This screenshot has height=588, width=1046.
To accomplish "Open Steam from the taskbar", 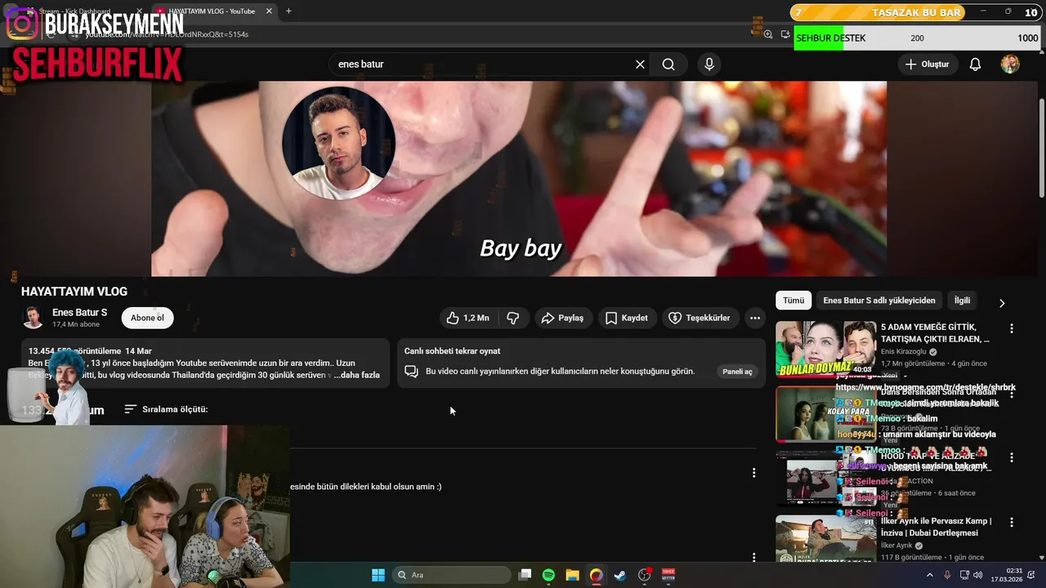I will coord(620,575).
